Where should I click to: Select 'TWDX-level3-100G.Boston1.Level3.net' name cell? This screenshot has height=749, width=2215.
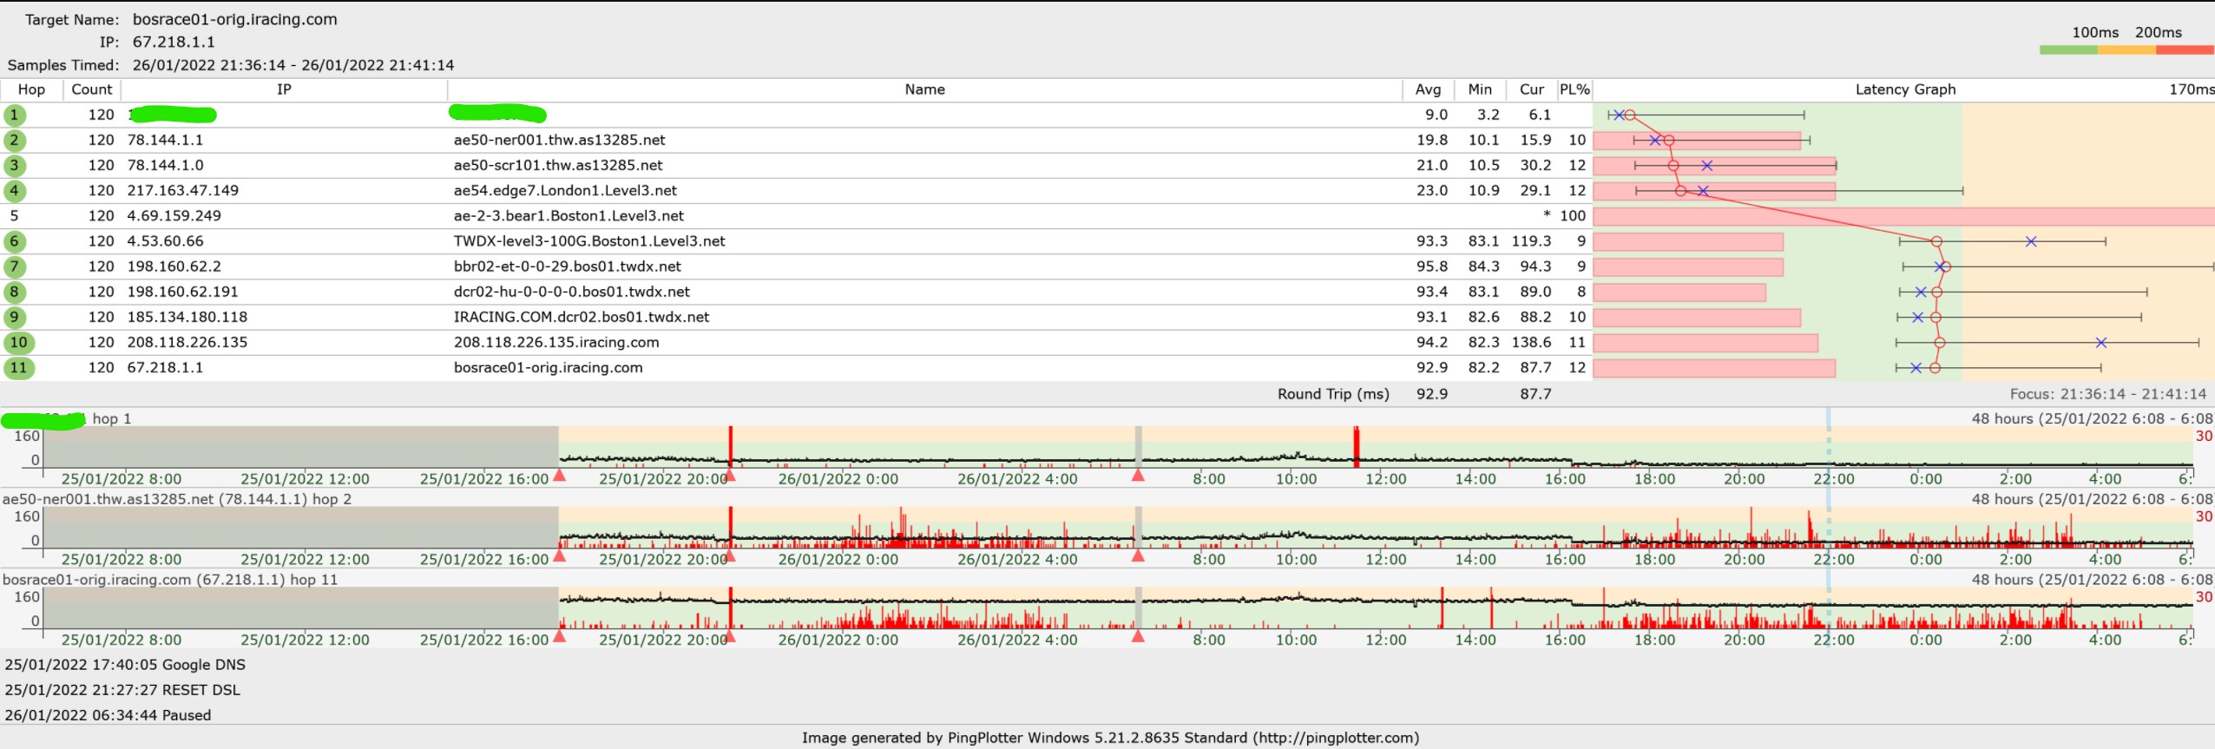(589, 241)
